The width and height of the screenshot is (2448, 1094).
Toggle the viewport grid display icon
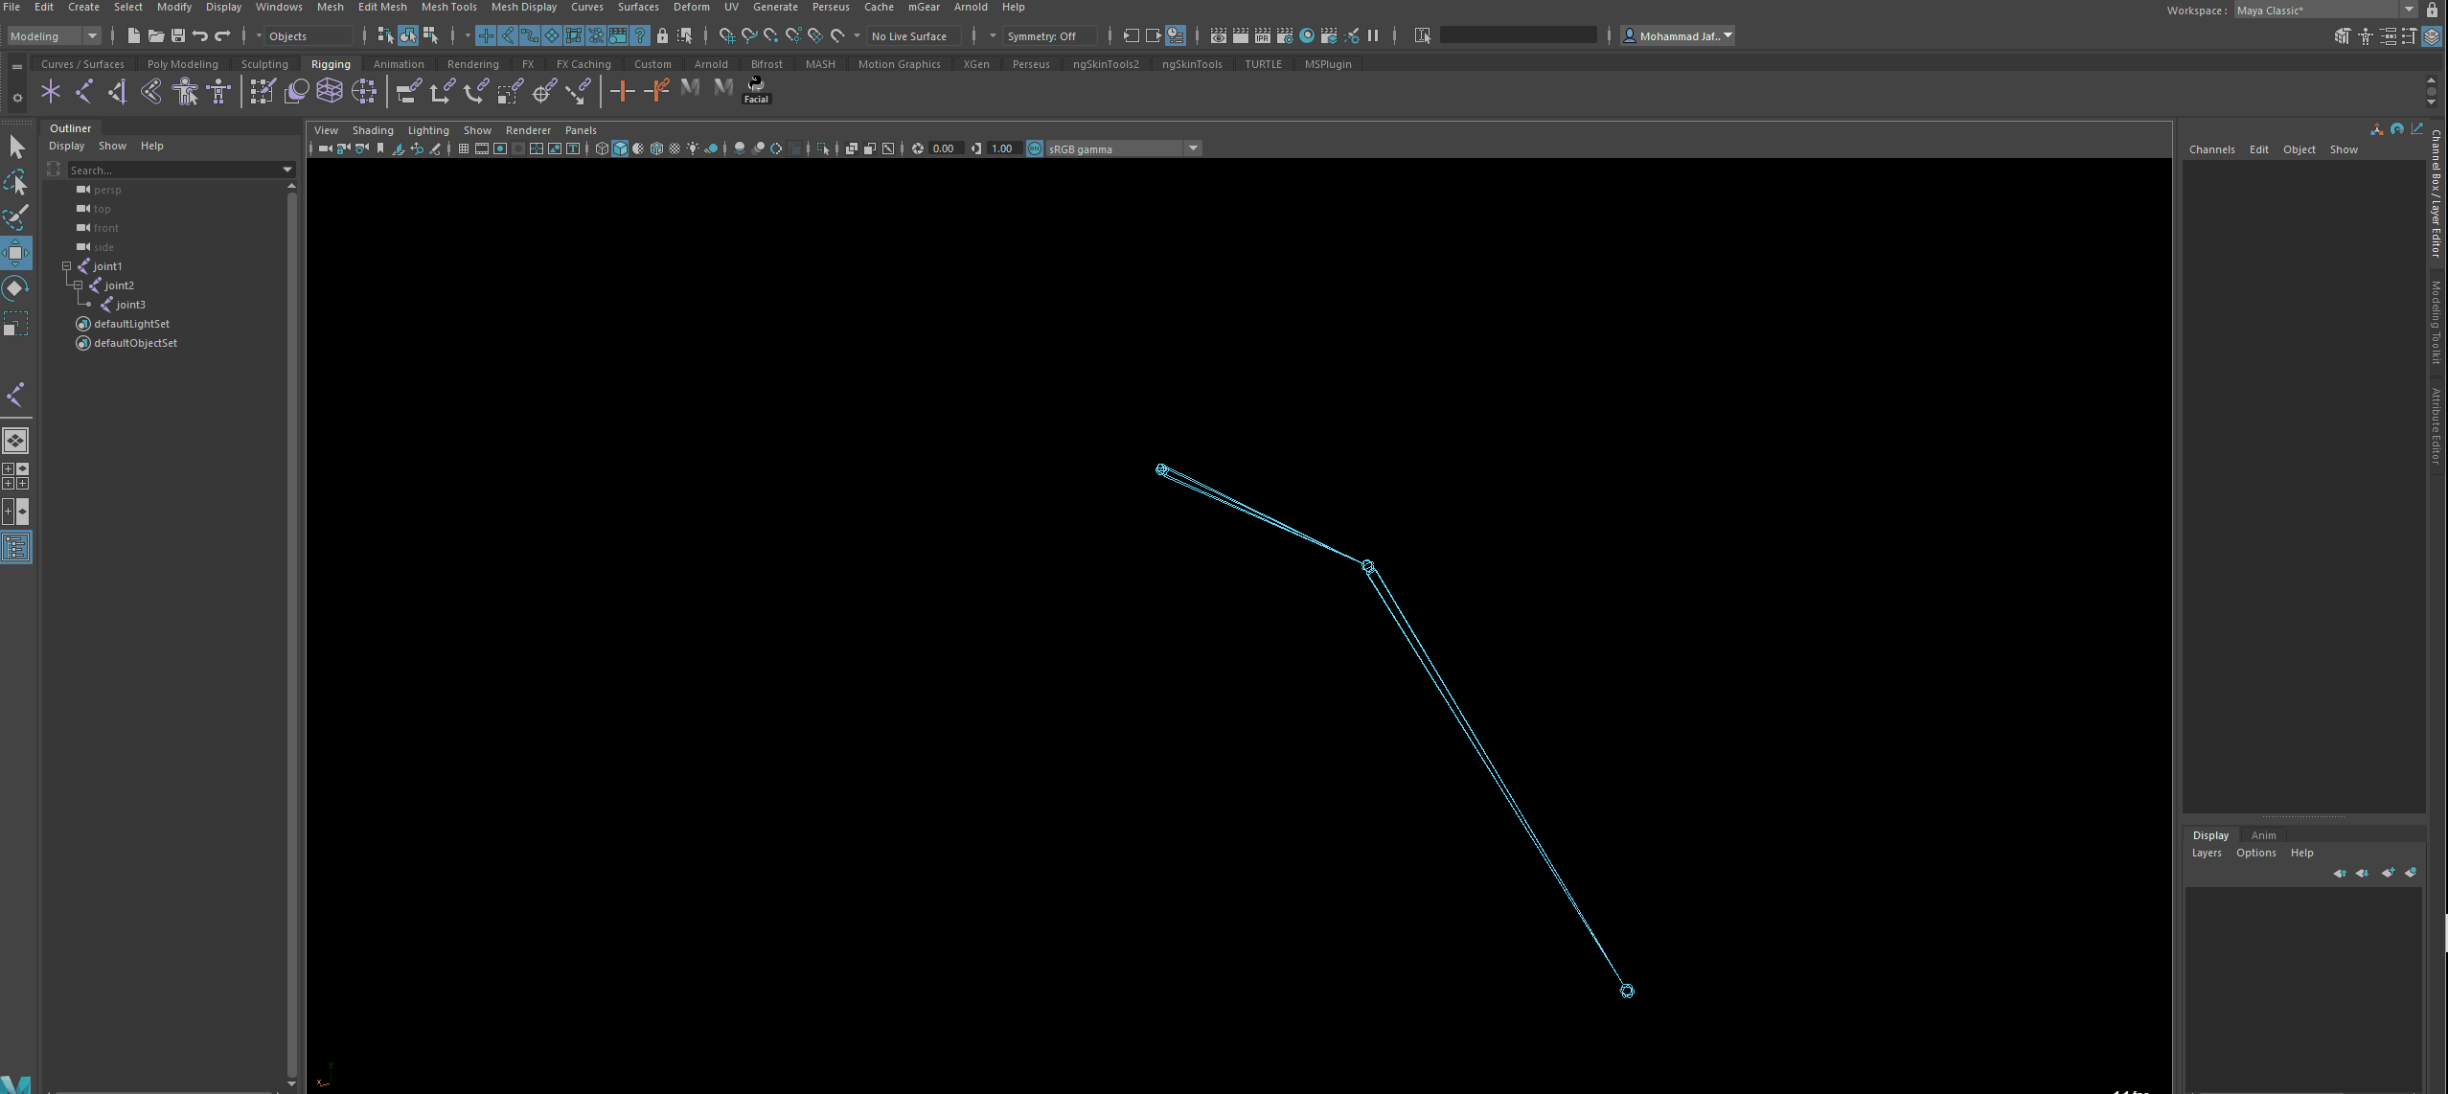click(x=464, y=148)
